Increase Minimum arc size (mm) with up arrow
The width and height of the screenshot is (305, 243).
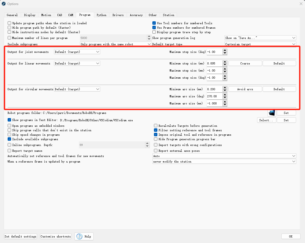tap(225, 88)
